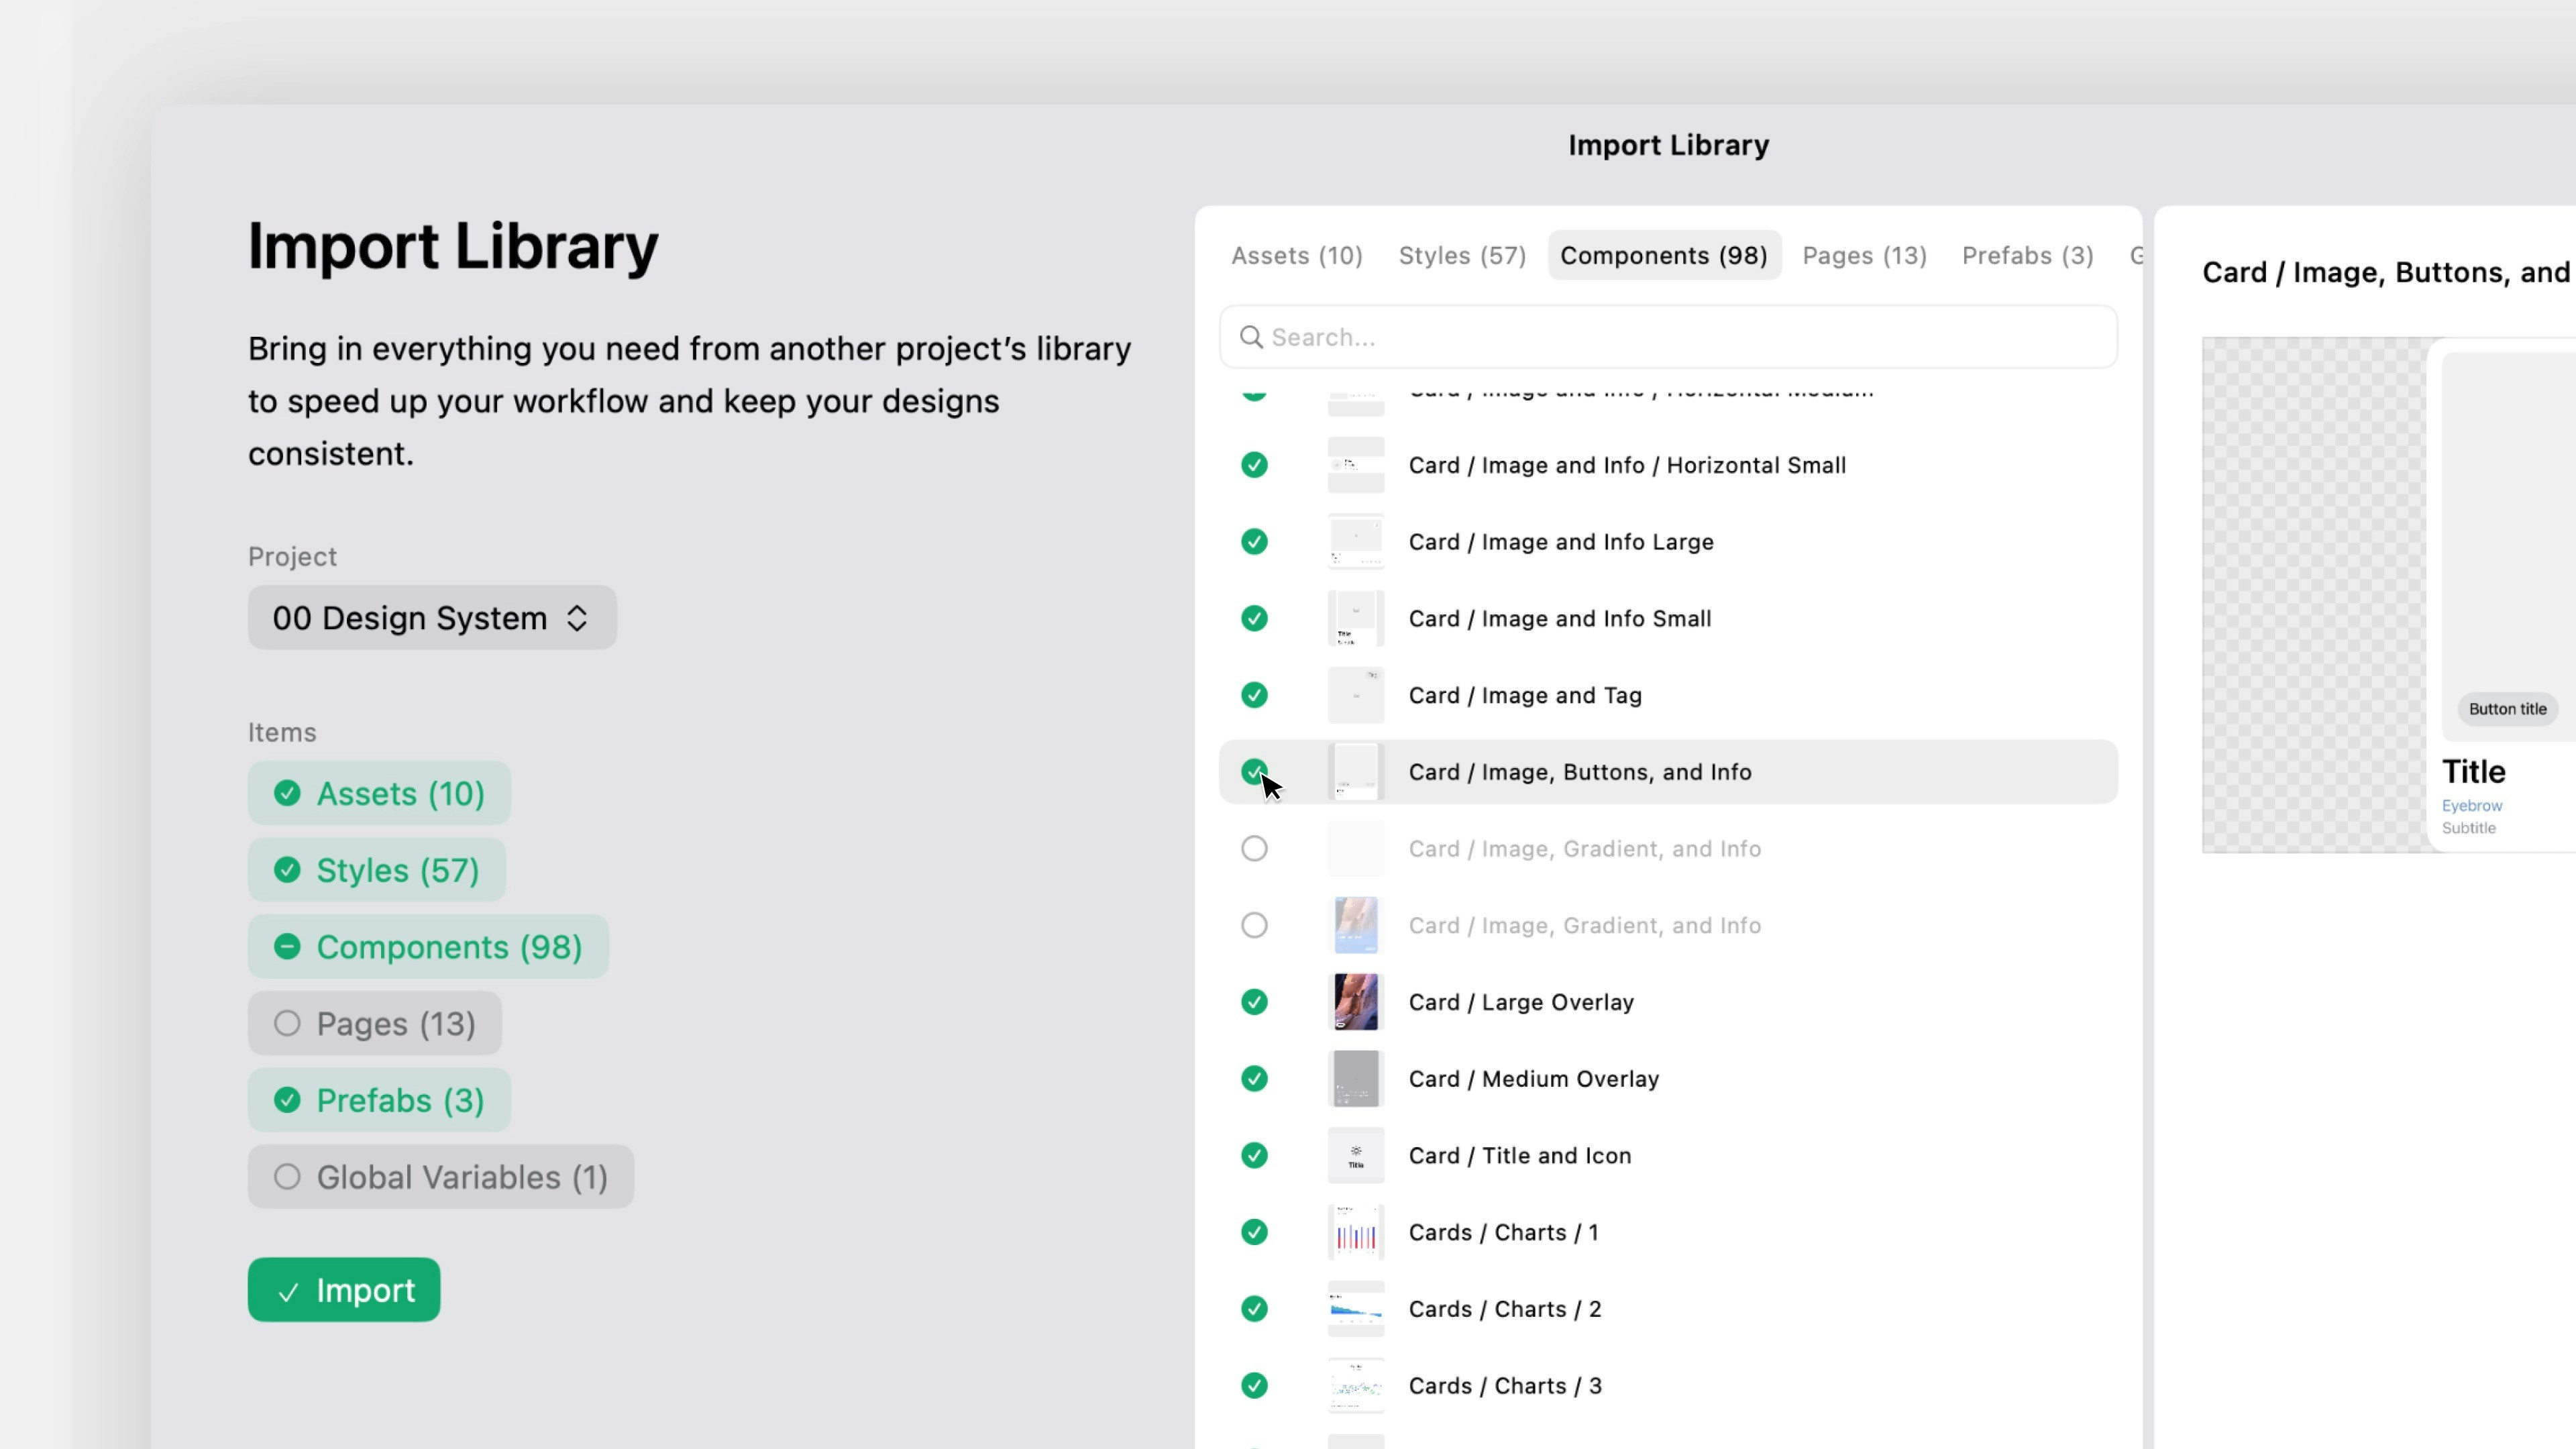Click the Card / Image and Info Small thumbnail
The width and height of the screenshot is (2576, 1449).
[x=1355, y=618]
